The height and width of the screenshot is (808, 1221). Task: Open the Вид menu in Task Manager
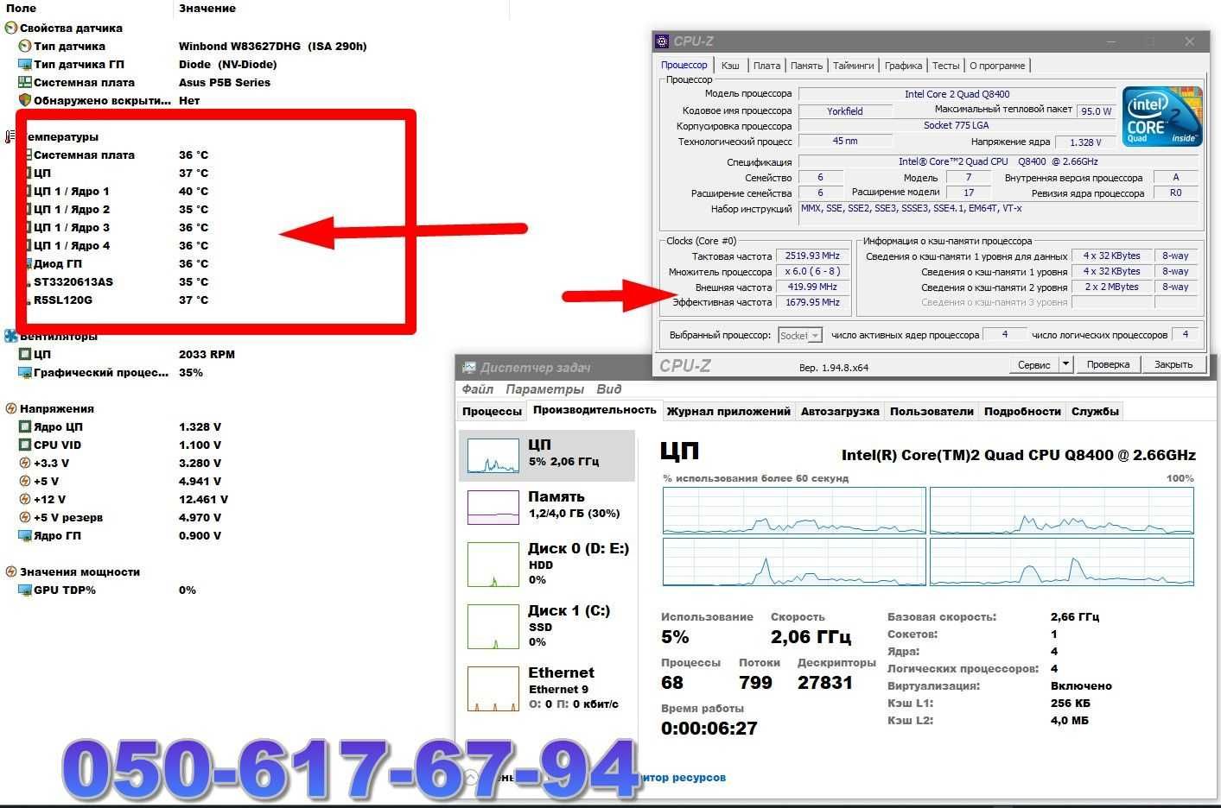click(608, 389)
